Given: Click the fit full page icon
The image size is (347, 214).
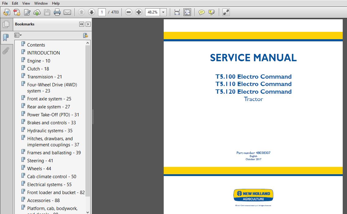Looking at the screenshot, I should click(x=187, y=12).
